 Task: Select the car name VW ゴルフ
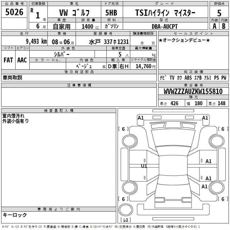[x=74, y=13]
